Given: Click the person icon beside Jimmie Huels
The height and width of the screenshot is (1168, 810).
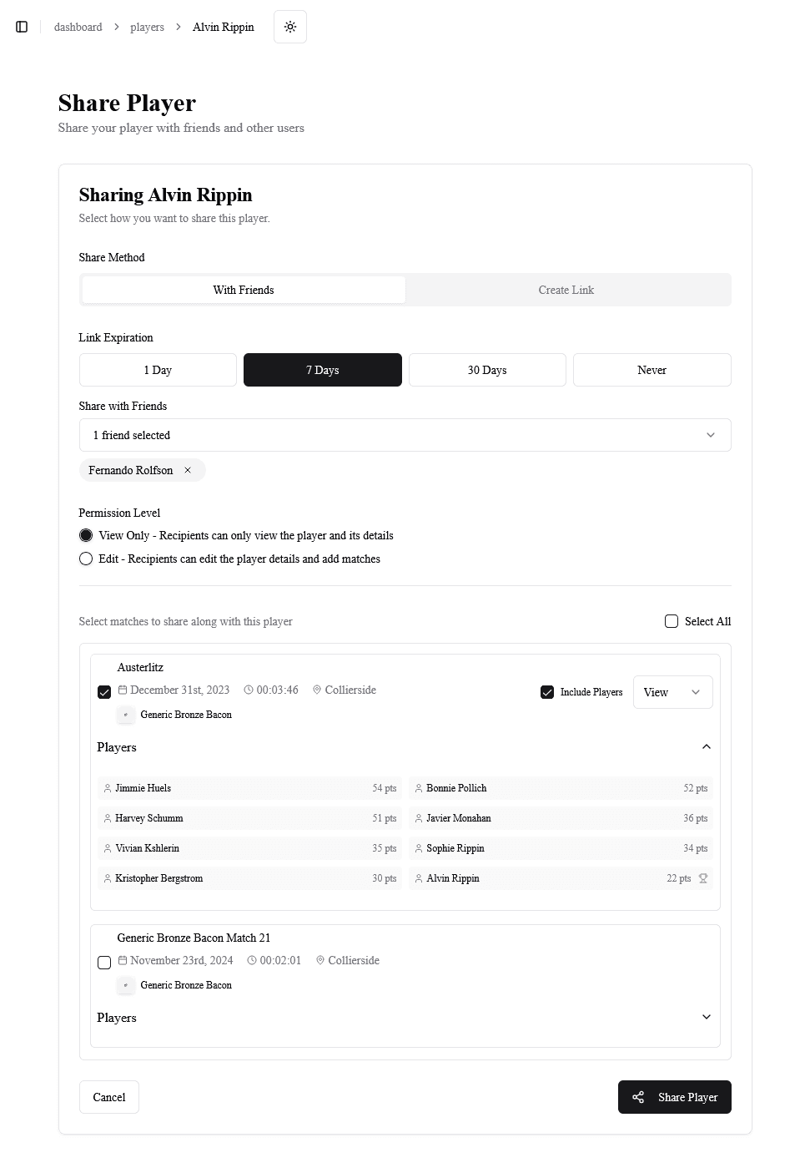Looking at the screenshot, I should 108,788.
